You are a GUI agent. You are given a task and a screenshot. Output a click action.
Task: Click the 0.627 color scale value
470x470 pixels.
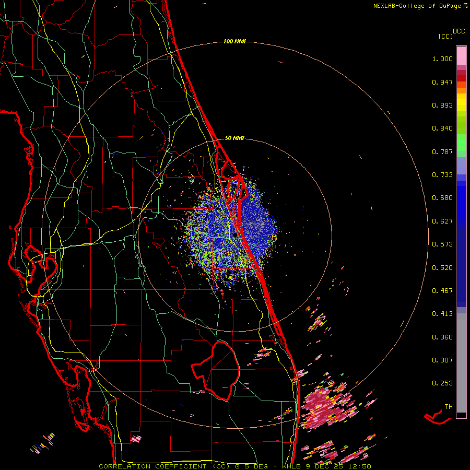pos(442,221)
